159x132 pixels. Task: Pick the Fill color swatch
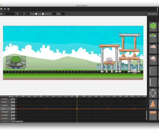coord(36,14)
